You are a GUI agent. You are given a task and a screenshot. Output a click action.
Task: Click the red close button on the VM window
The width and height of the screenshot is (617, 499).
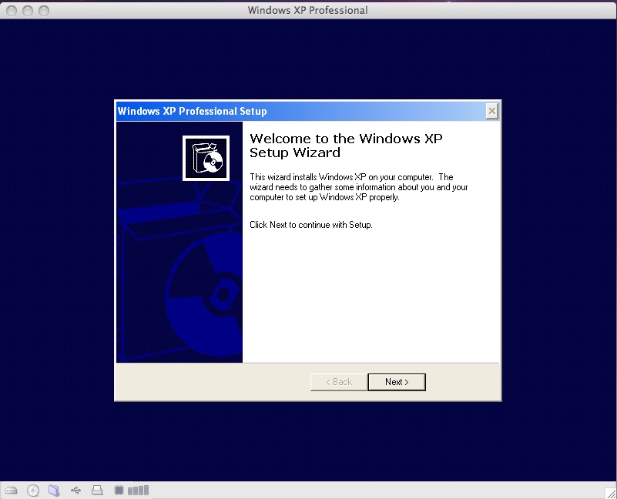coord(10,10)
